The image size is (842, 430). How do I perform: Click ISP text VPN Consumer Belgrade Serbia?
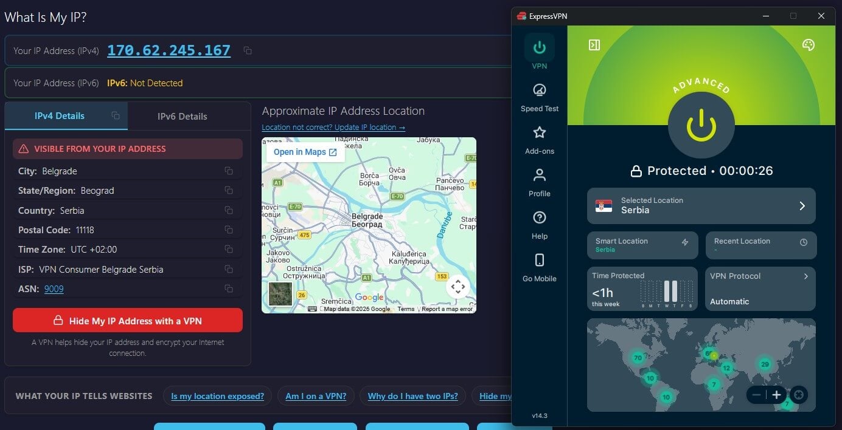[x=101, y=269]
